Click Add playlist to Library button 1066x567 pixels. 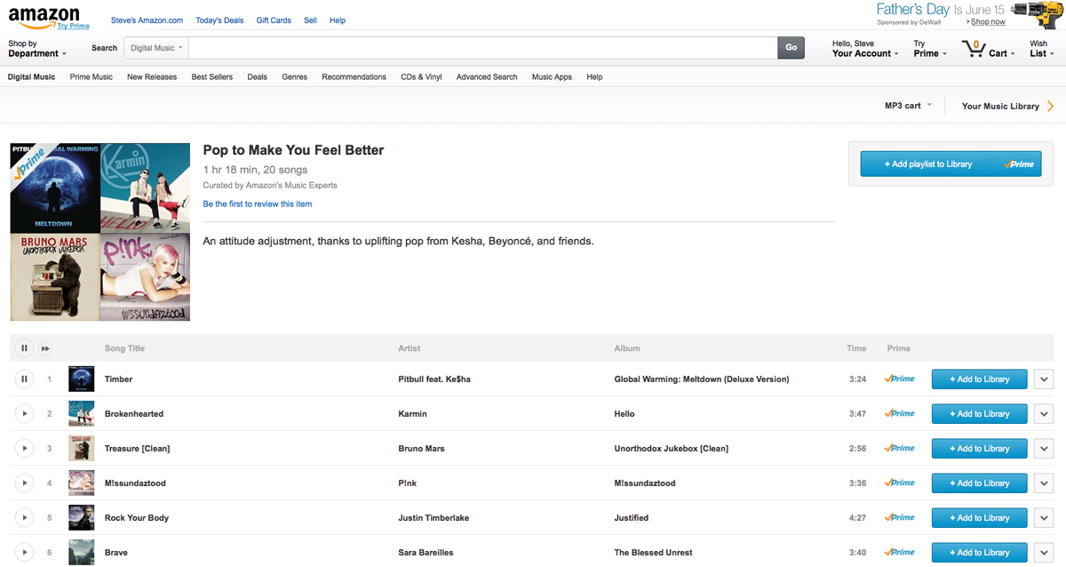[x=951, y=164]
